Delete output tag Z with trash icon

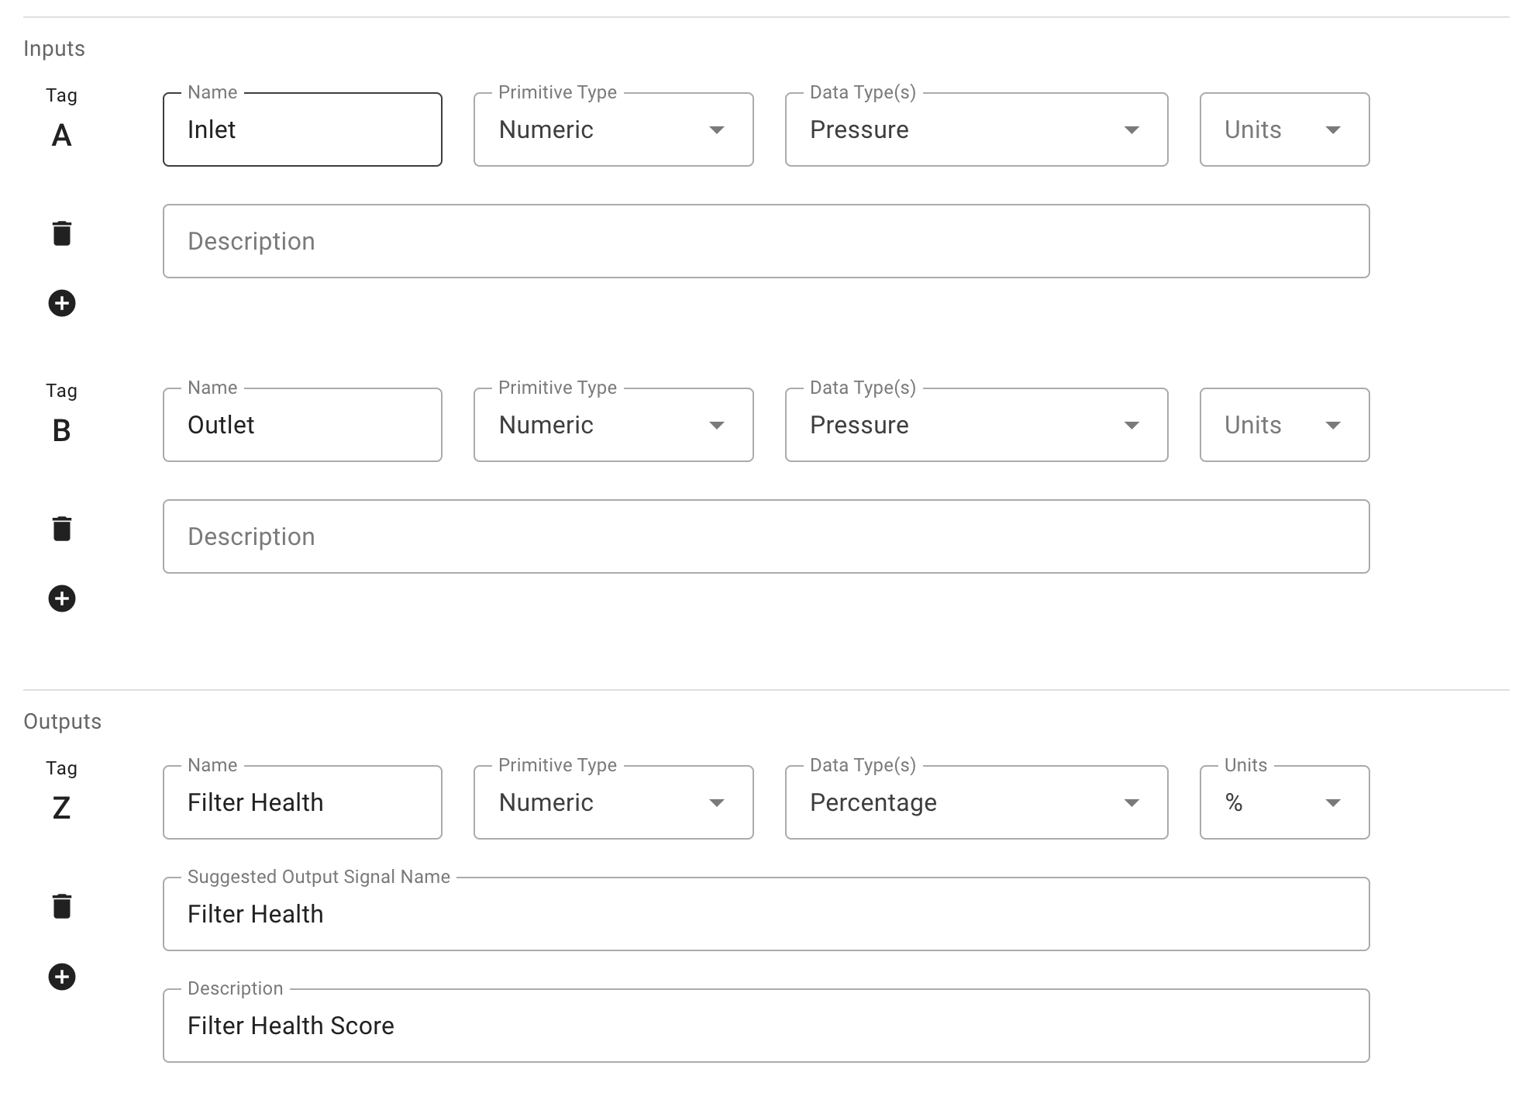(x=62, y=906)
